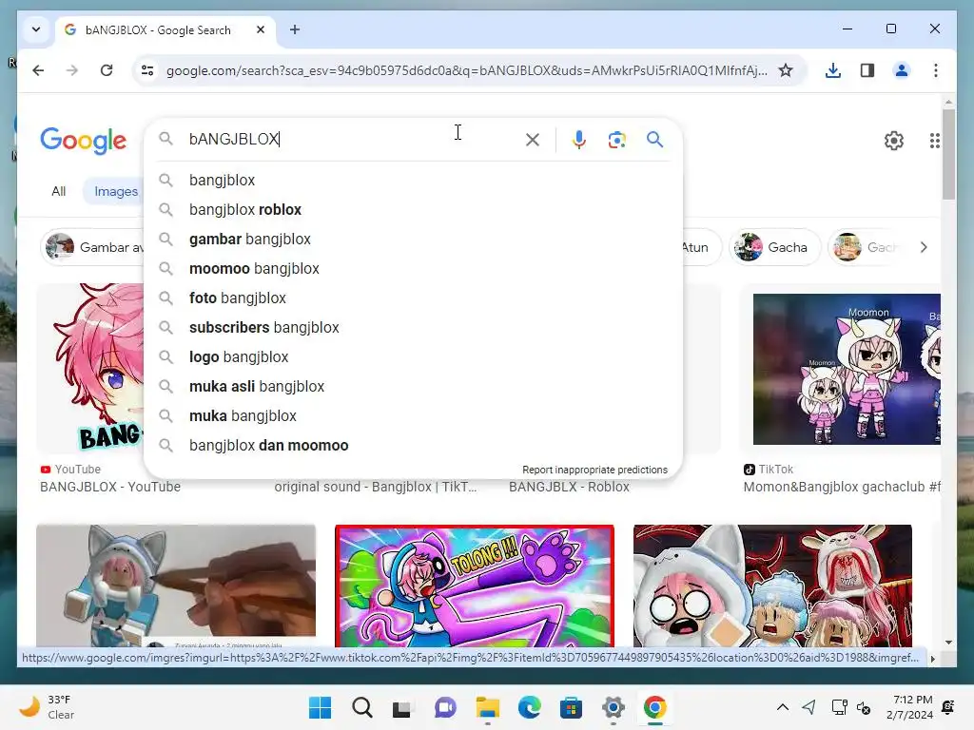Open Google quick settings gear
The height and width of the screenshot is (730, 974).
[x=894, y=141]
